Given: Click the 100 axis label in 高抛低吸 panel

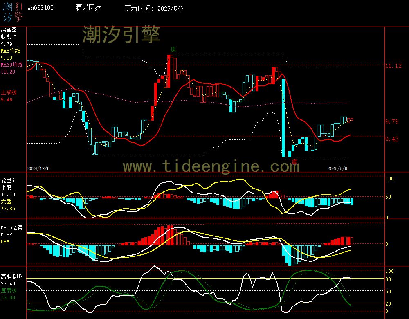Looking at the screenshot, I should pyautogui.click(x=389, y=271).
